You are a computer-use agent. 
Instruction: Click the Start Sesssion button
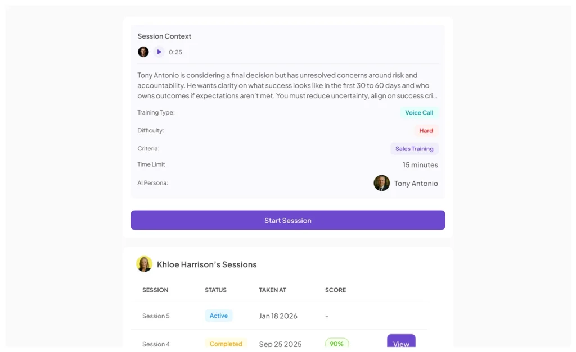[x=288, y=220]
